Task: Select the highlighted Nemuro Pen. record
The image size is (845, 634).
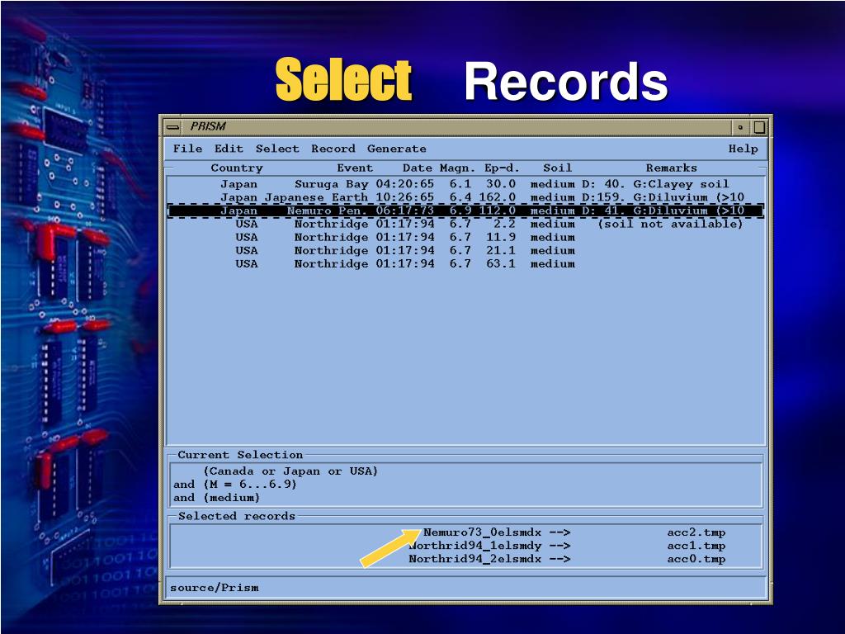Action: 465,211
